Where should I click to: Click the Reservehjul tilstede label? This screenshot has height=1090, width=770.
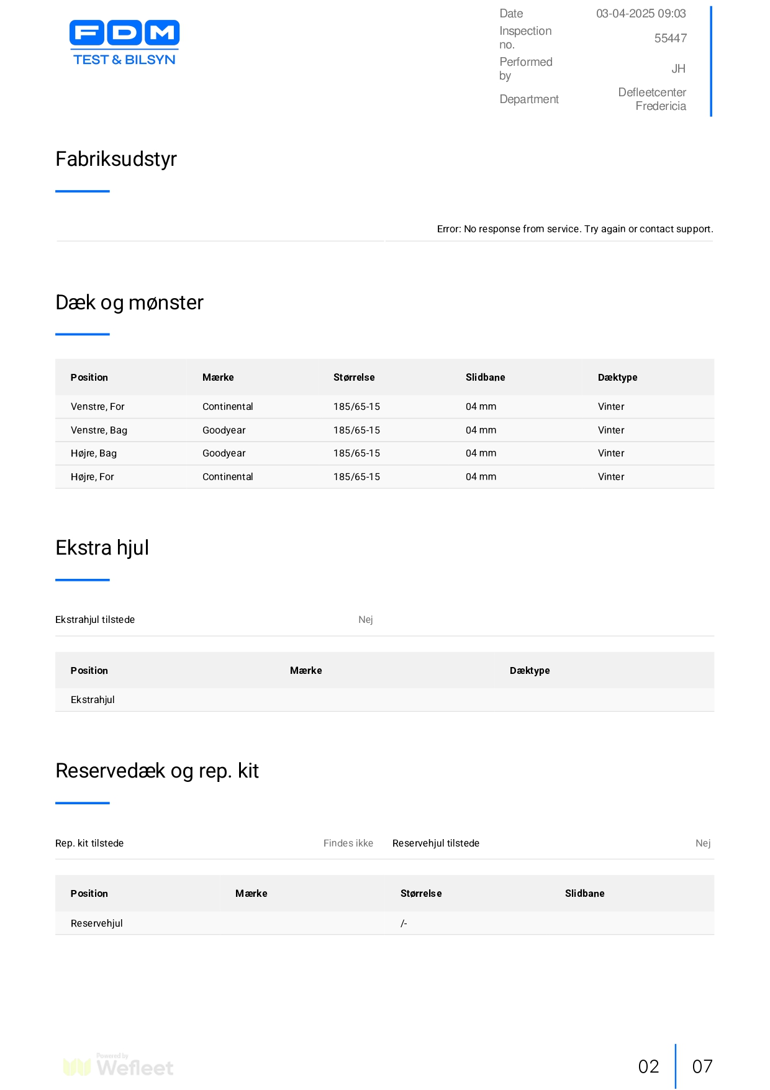click(436, 843)
